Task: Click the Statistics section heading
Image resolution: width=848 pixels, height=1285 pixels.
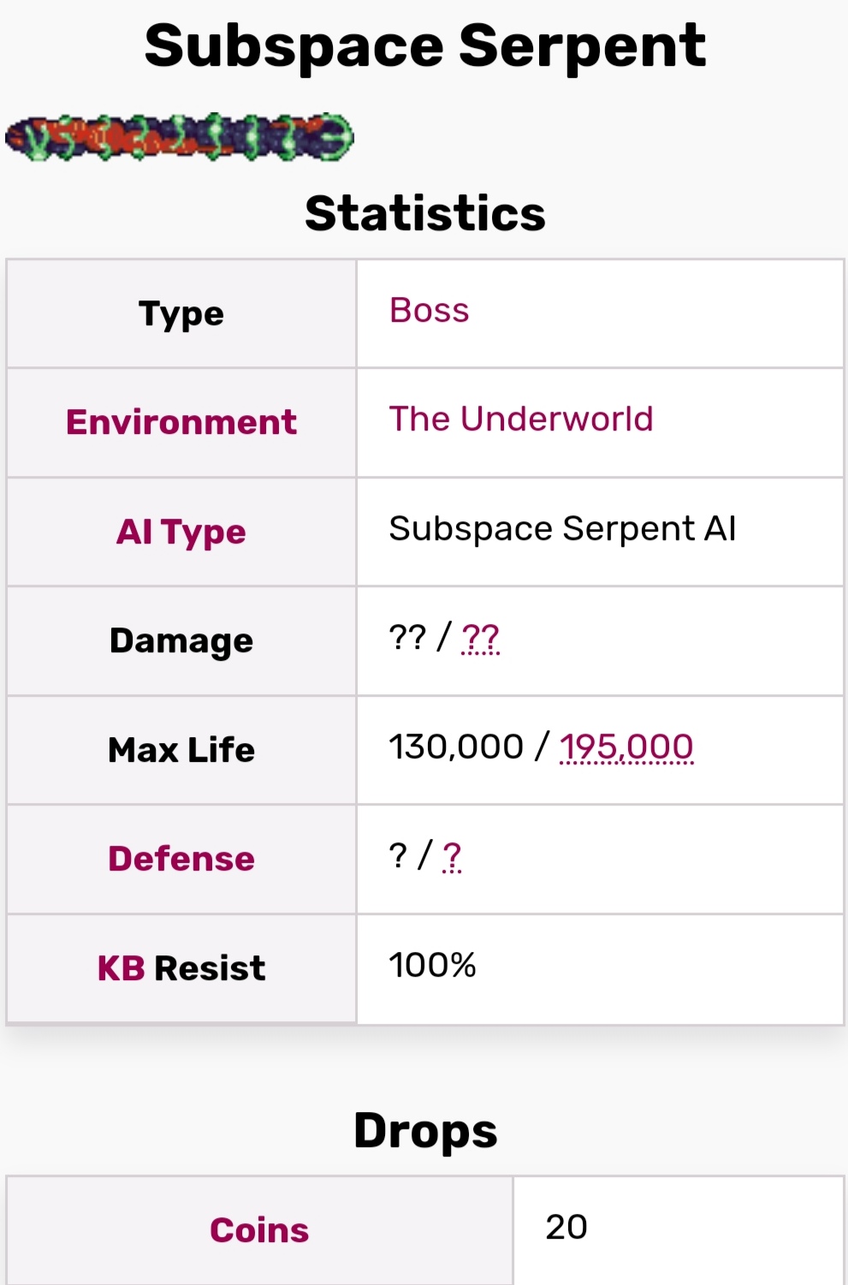Action: pyautogui.click(x=424, y=213)
